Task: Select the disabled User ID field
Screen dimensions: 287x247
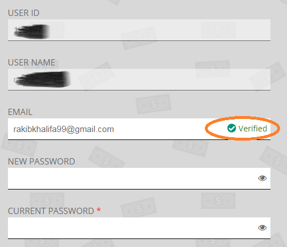Action: (x=139, y=30)
